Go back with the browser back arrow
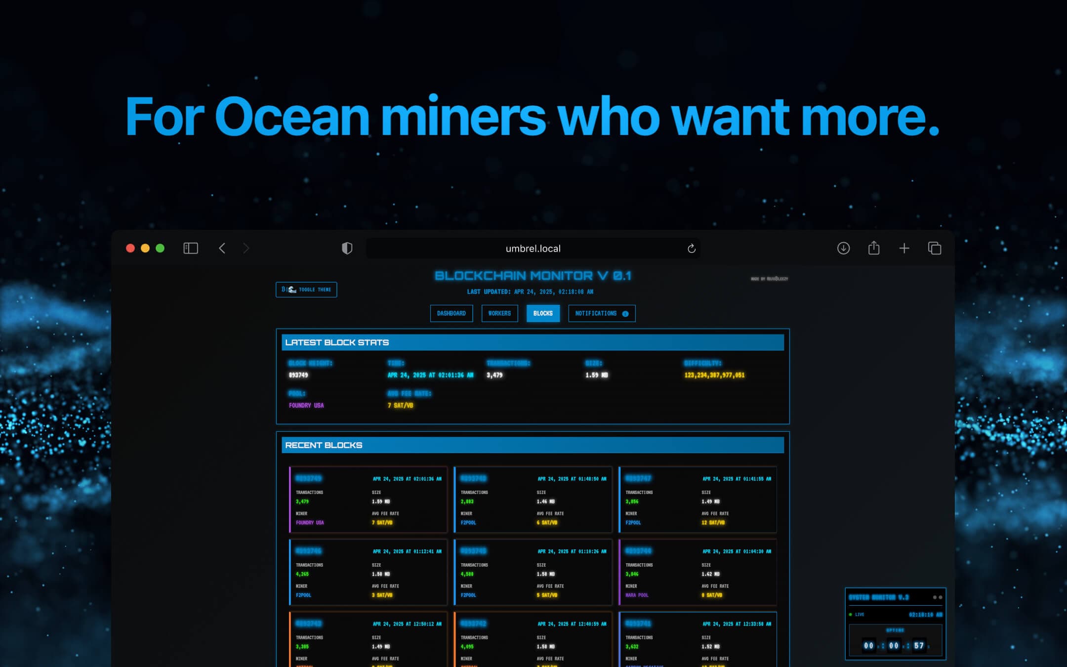 click(x=222, y=248)
